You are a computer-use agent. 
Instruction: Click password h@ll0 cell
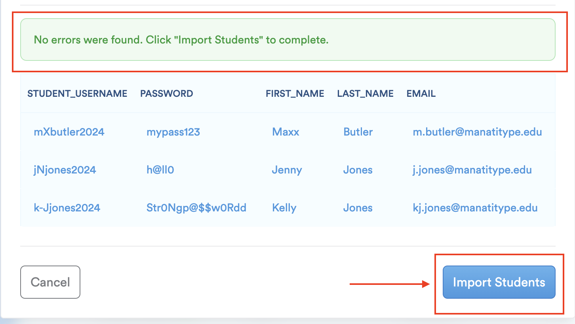coord(160,170)
